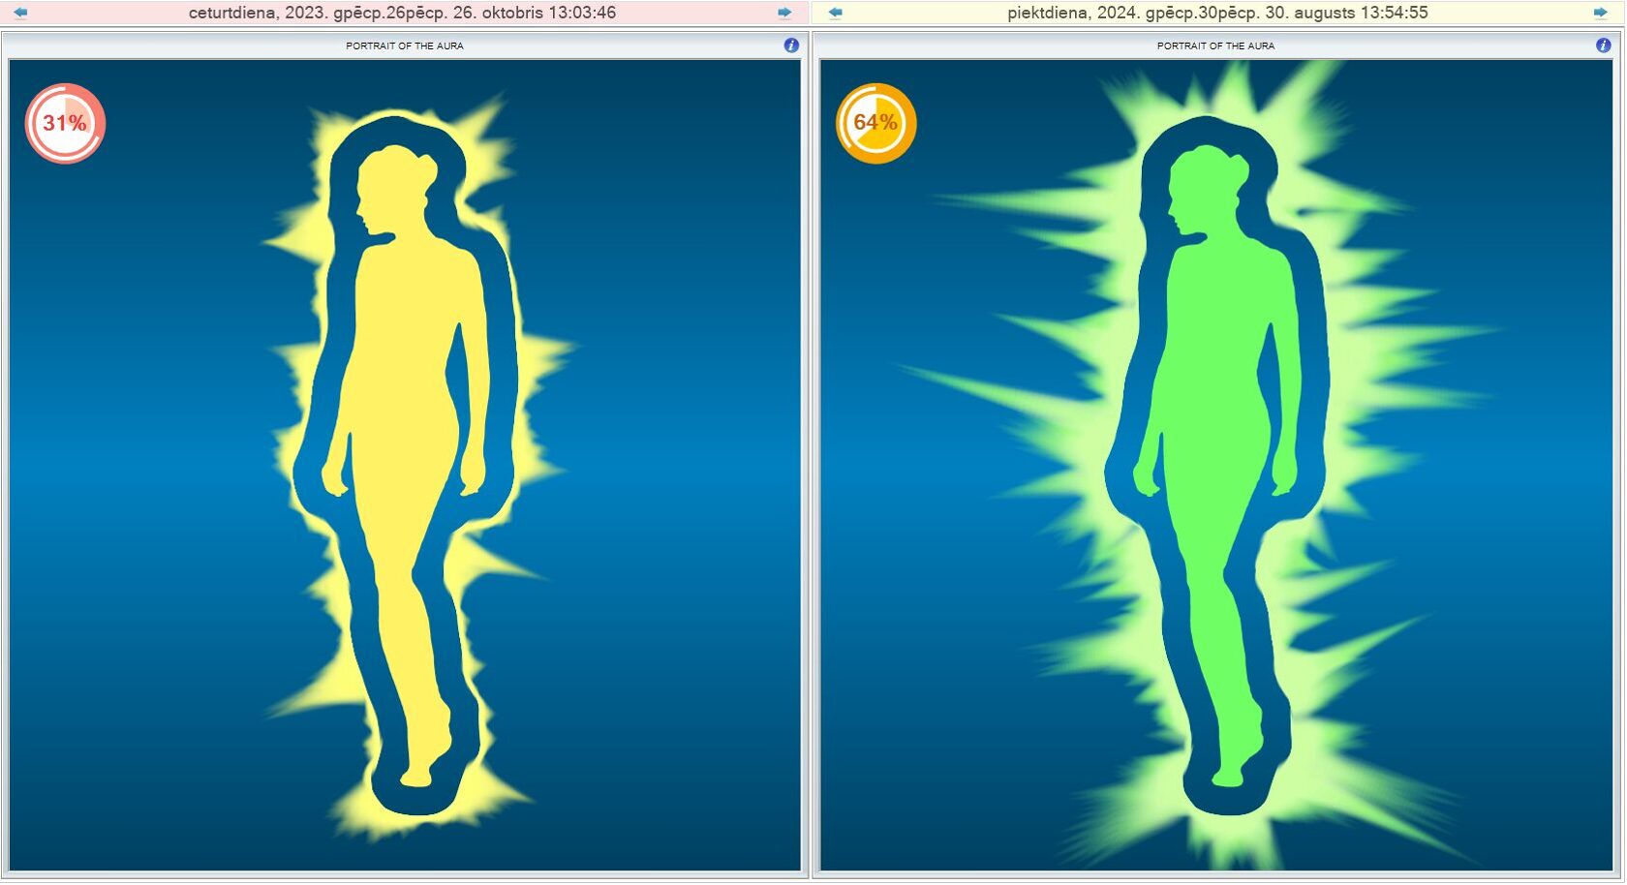Click the 31% energy indicator
The width and height of the screenshot is (1627, 885).
(65, 123)
